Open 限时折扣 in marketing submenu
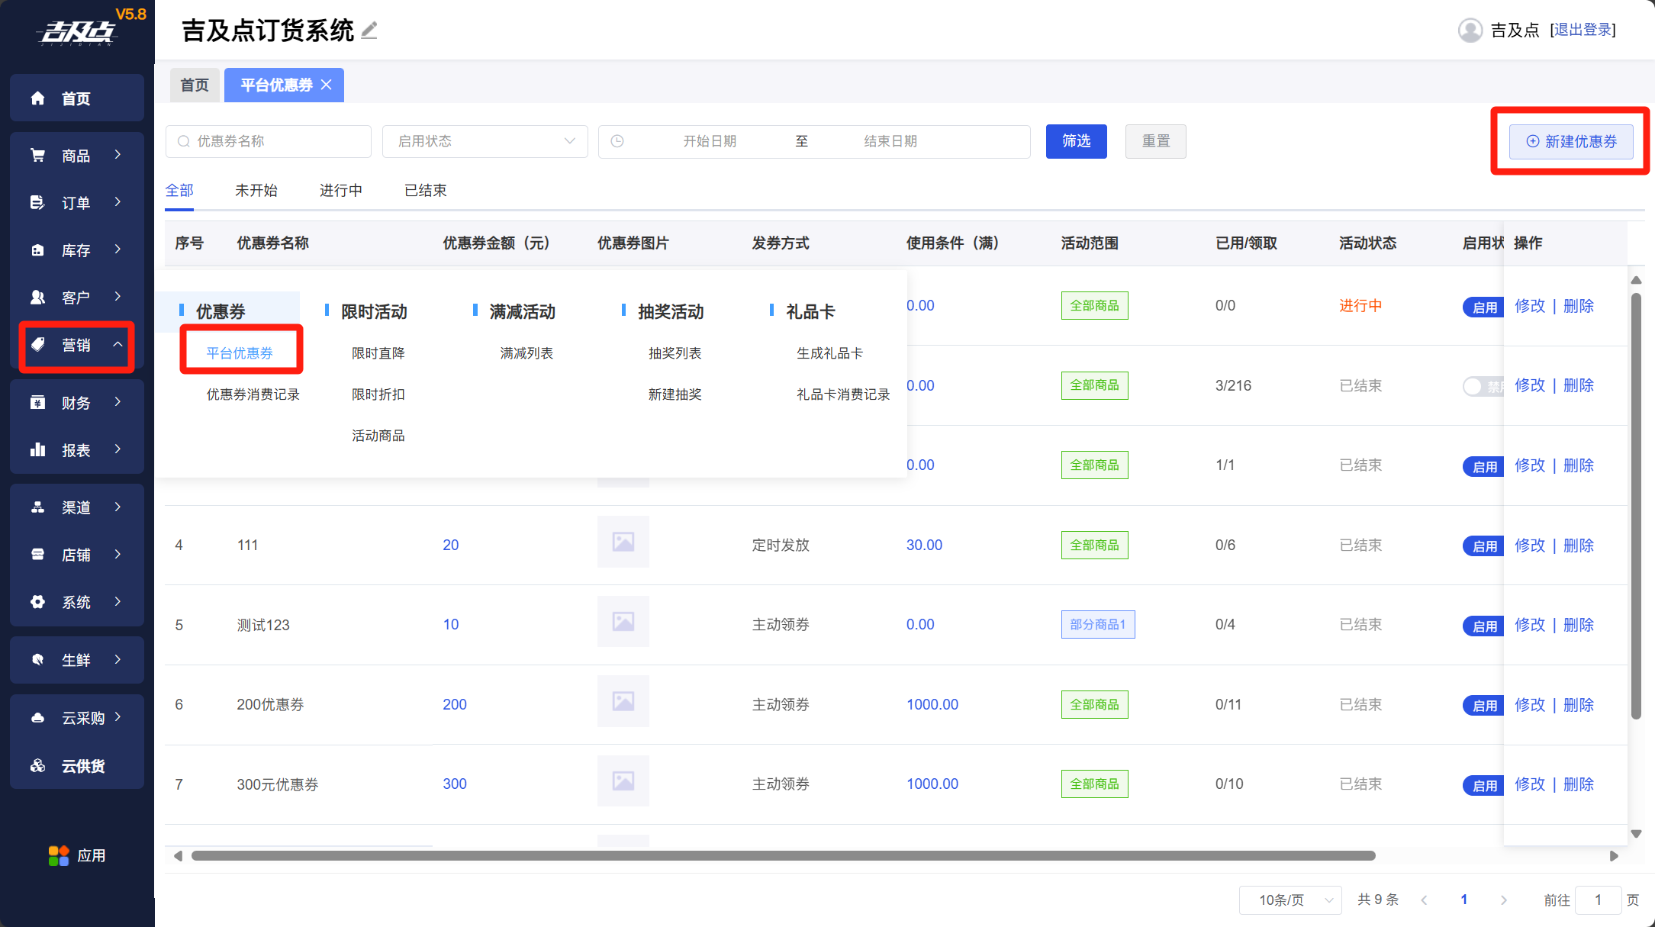This screenshot has height=927, width=1655. click(x=378, y=394)
